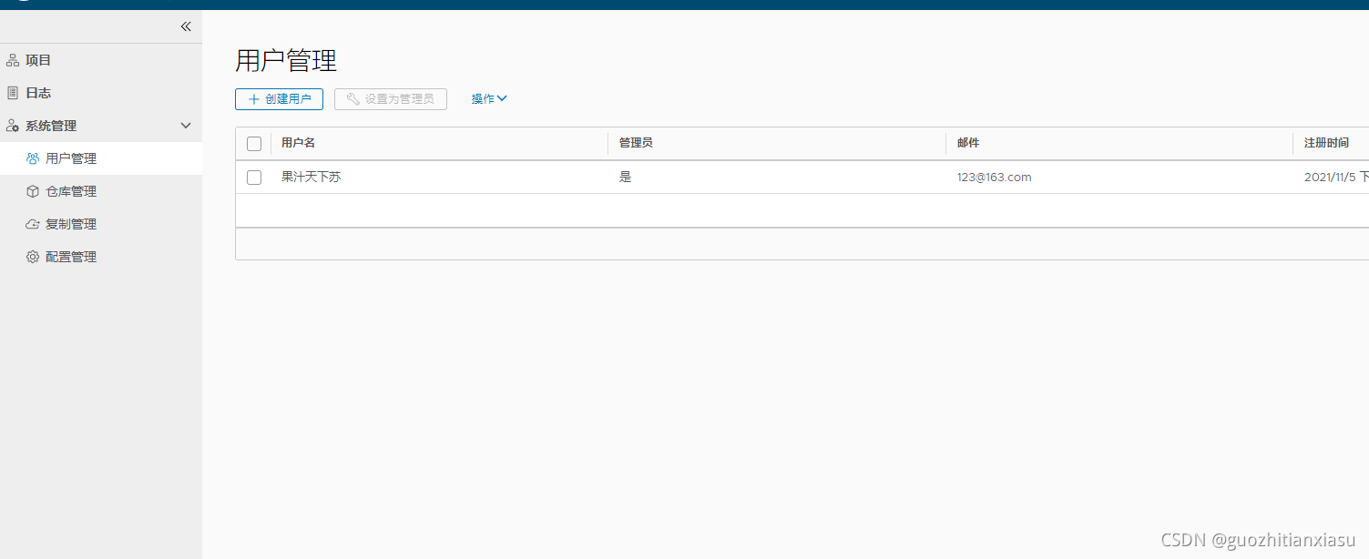
Task: Click the 创建用户 button
Action: 279,99
